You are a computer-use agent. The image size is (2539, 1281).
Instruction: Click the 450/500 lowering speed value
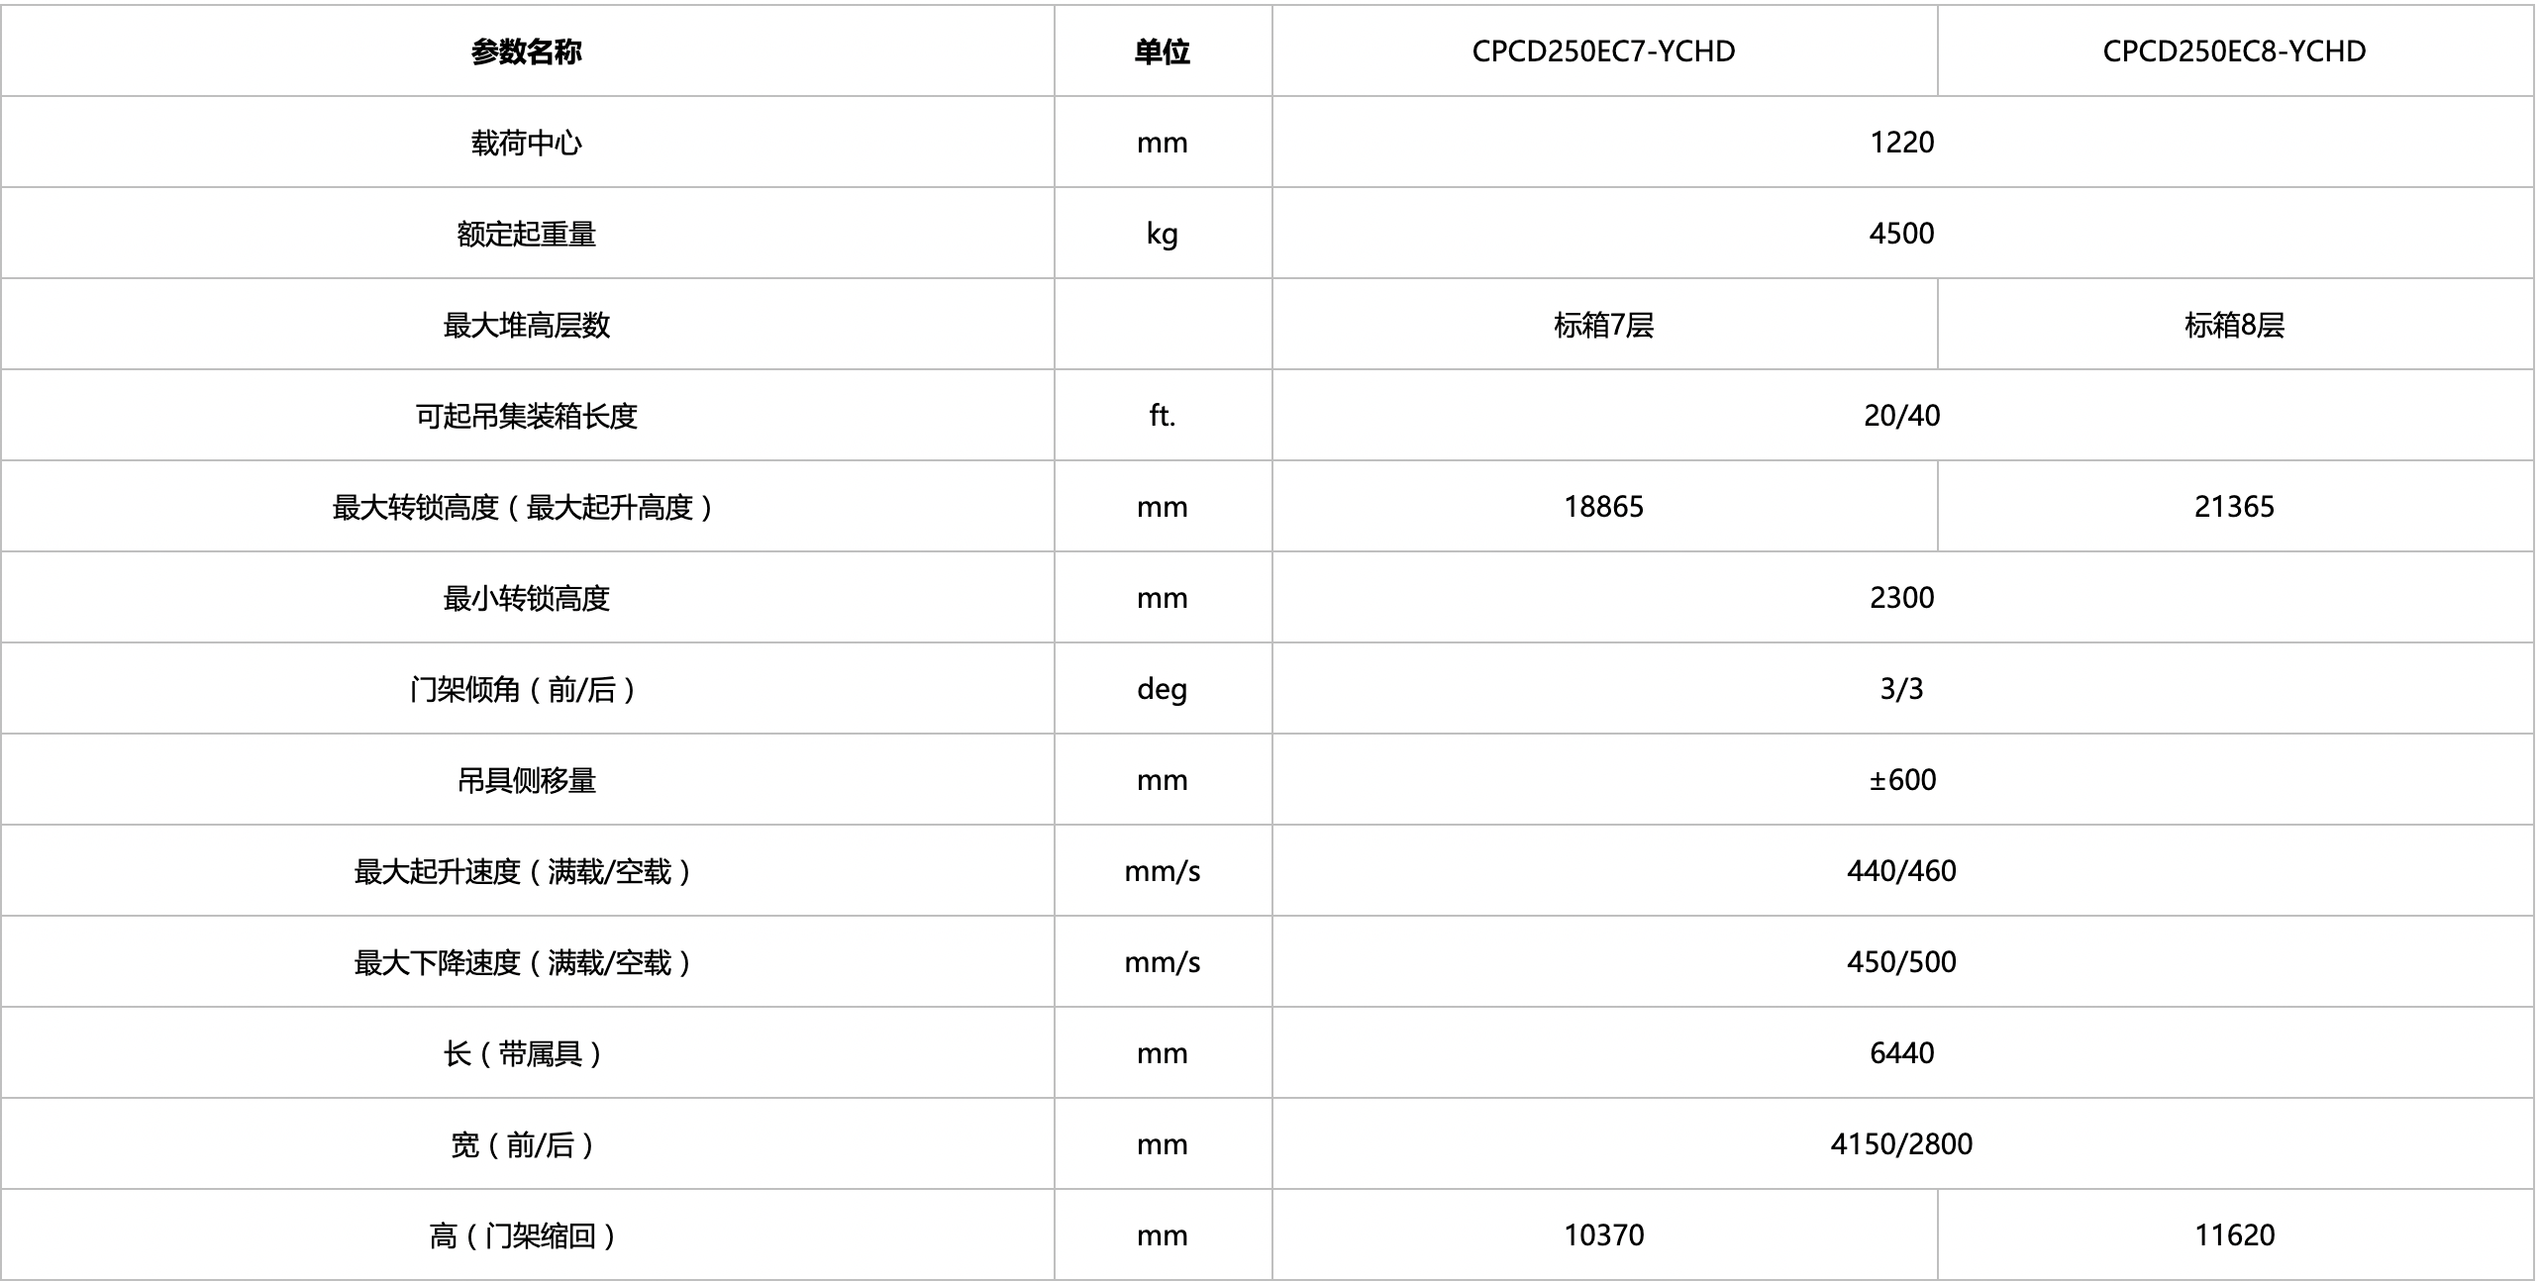pos(1901,962)
